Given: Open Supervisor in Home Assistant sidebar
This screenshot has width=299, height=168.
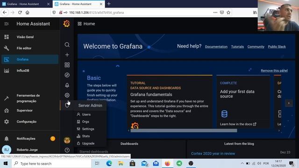Looking at the screenshot, I should click(x=30, y=110).
